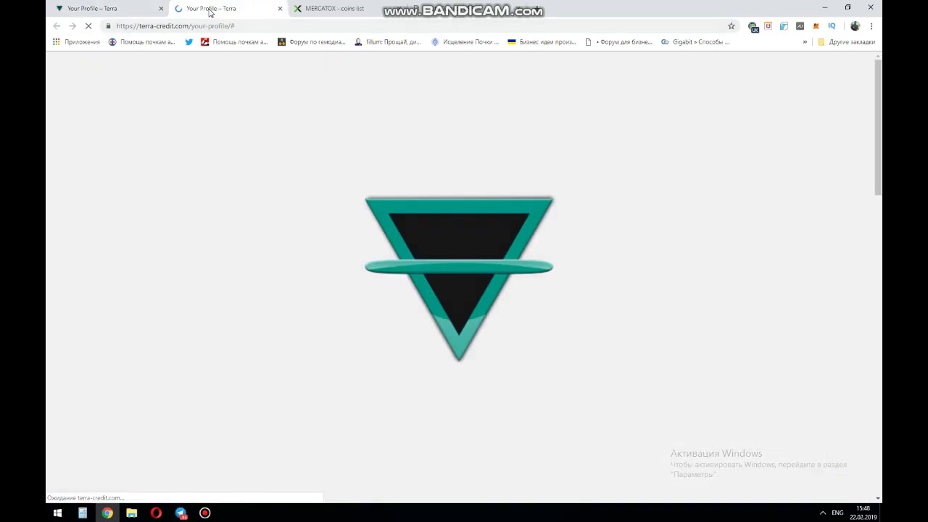View site security lock info
The width and height of the screenshot is (928, 522).
point(108,26)
